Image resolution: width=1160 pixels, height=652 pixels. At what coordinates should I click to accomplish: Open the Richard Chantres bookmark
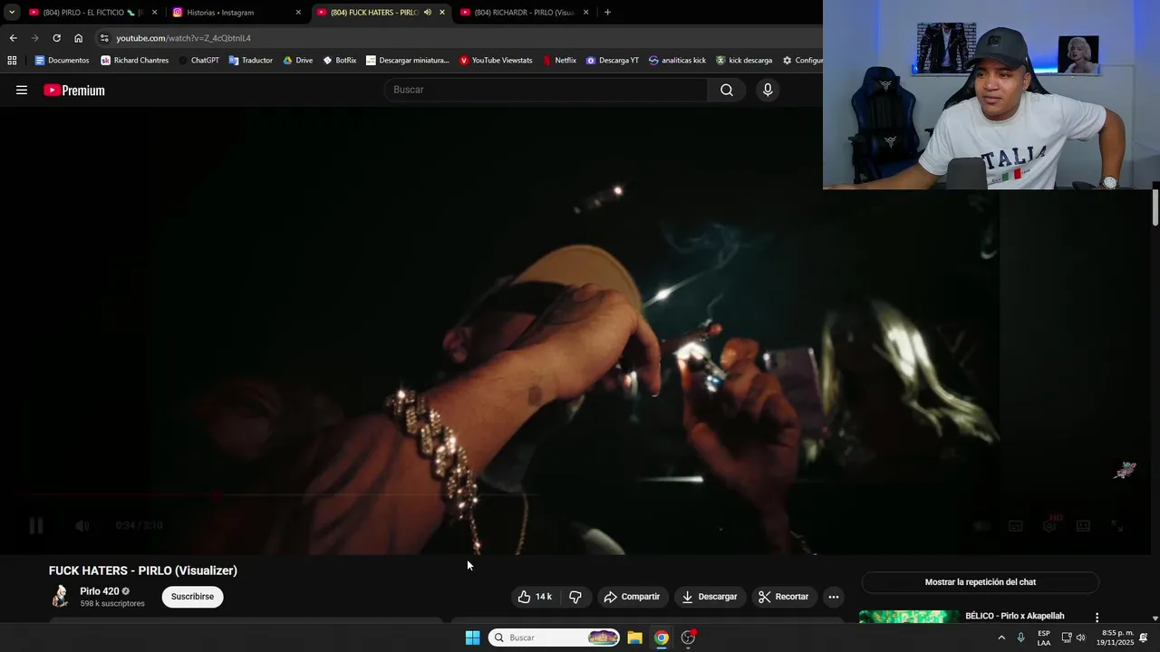coord(135,61)
